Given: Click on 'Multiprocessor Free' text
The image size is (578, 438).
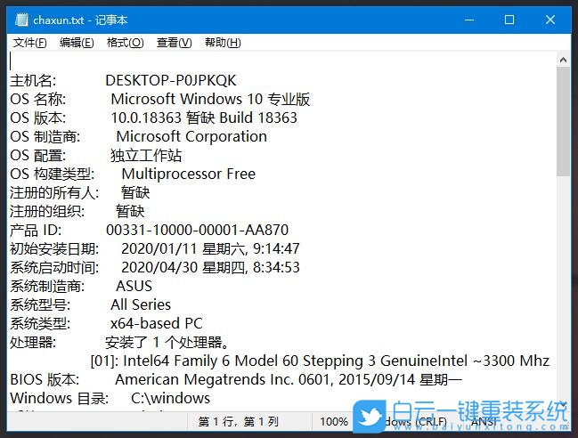Looking at the screenshot, I should click(189, 174).
